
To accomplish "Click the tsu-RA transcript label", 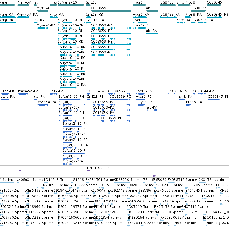I will (39, 20).
